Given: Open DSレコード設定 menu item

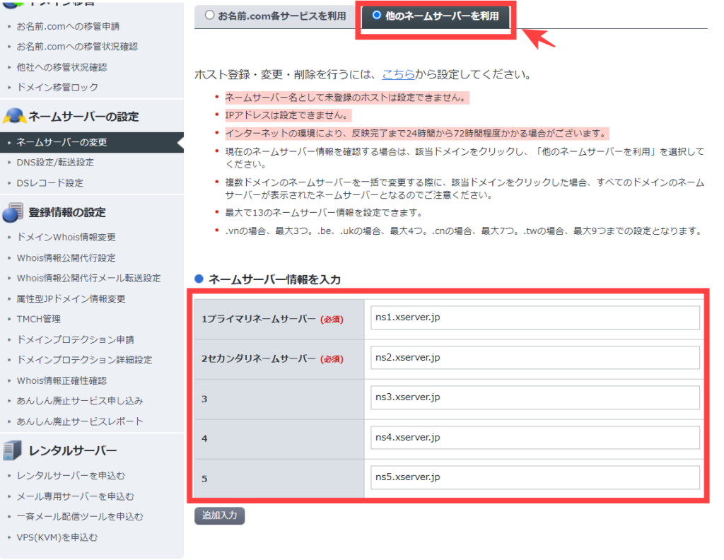Looking at the screenshot, I should click(50, 183).
